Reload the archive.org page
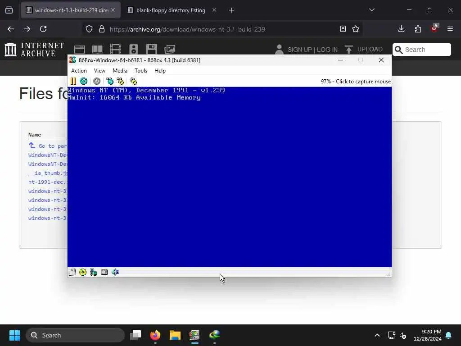 43,29
